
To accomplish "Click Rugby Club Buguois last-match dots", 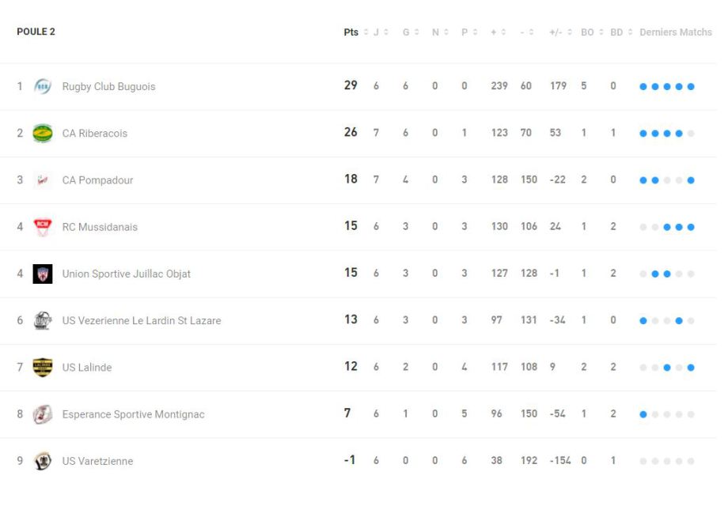I will [666, 87].
